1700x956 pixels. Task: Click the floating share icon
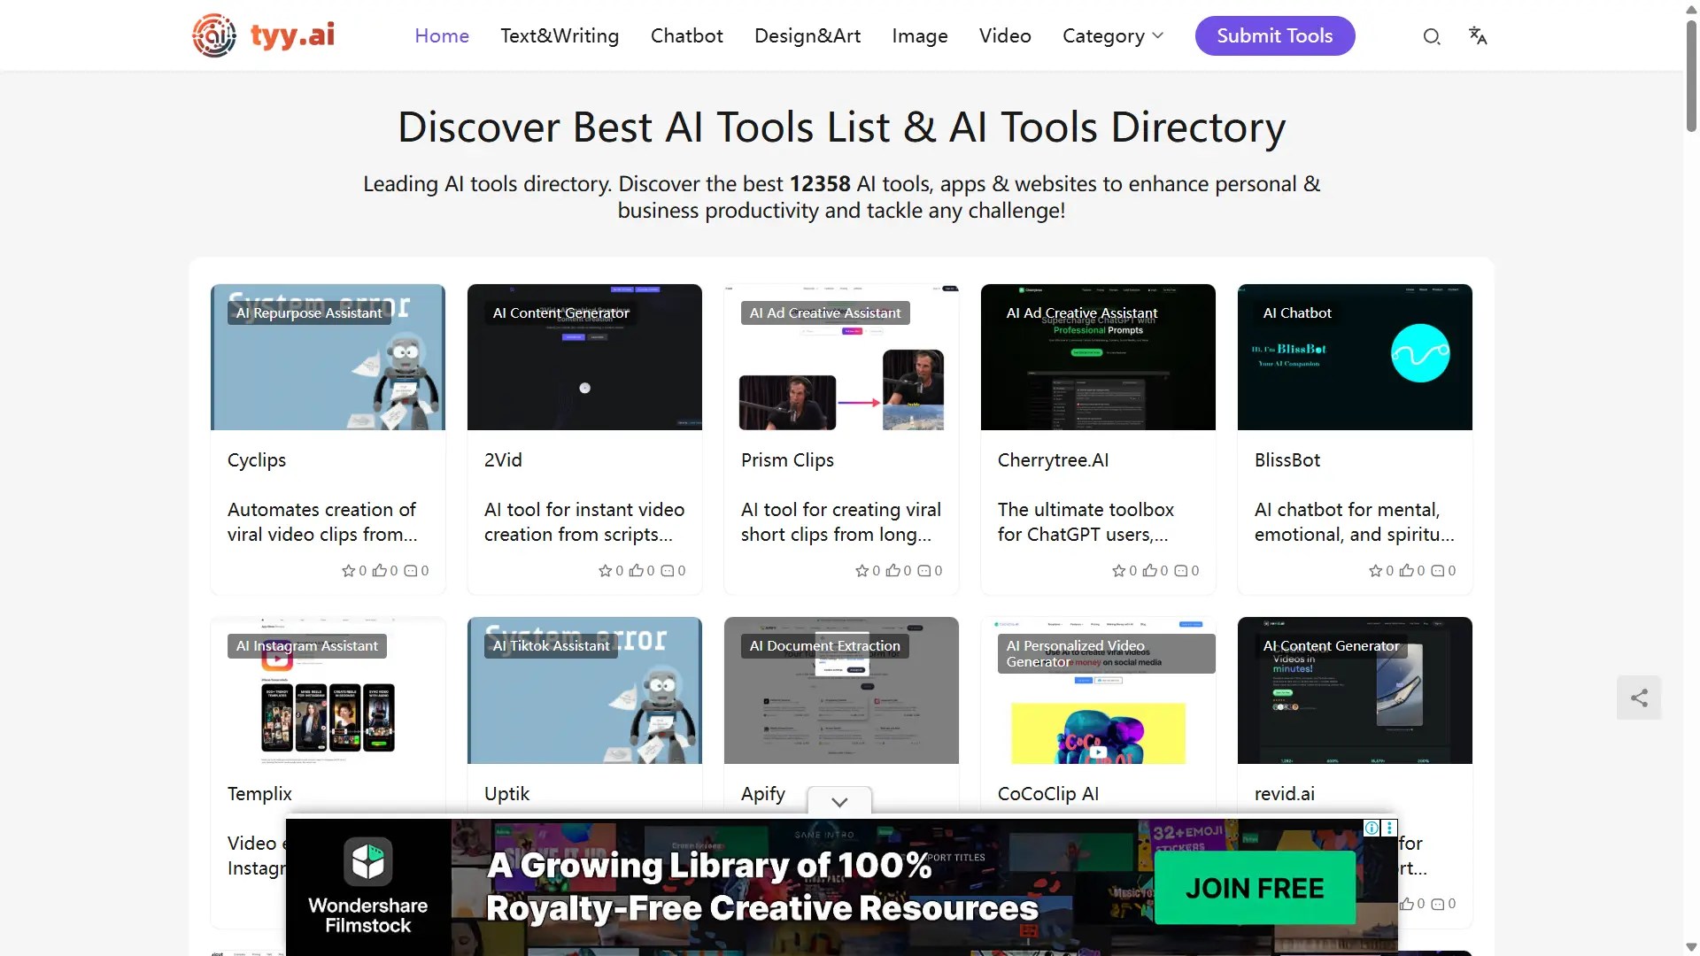click(1639, 698)
